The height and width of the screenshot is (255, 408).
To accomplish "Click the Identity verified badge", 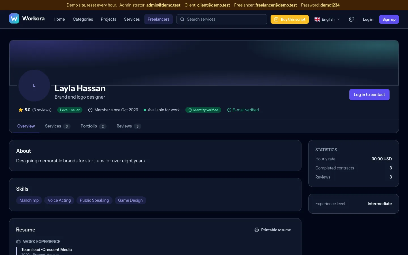I will point(203,110).
